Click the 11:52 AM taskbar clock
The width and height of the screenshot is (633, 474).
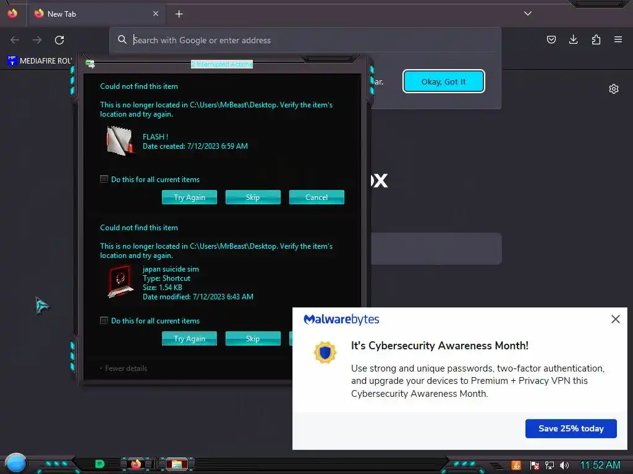coord(600,465)
